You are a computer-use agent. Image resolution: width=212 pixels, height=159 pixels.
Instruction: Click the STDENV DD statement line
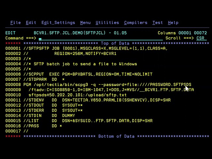tap(97, 100)
